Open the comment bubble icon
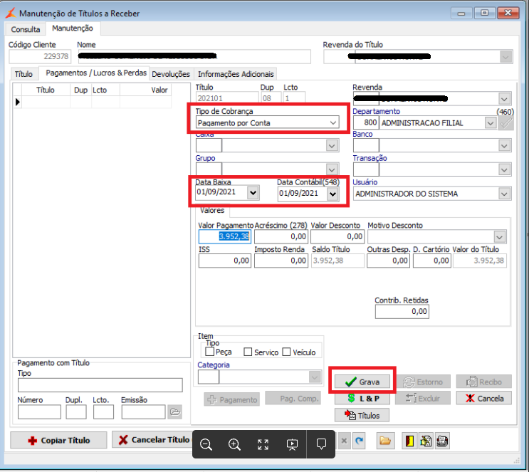 (321, 444)
